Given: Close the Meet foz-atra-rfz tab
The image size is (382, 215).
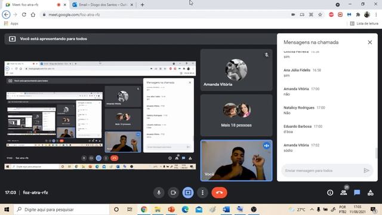Looking at the screenshot, I should click(x=65, y=5).
